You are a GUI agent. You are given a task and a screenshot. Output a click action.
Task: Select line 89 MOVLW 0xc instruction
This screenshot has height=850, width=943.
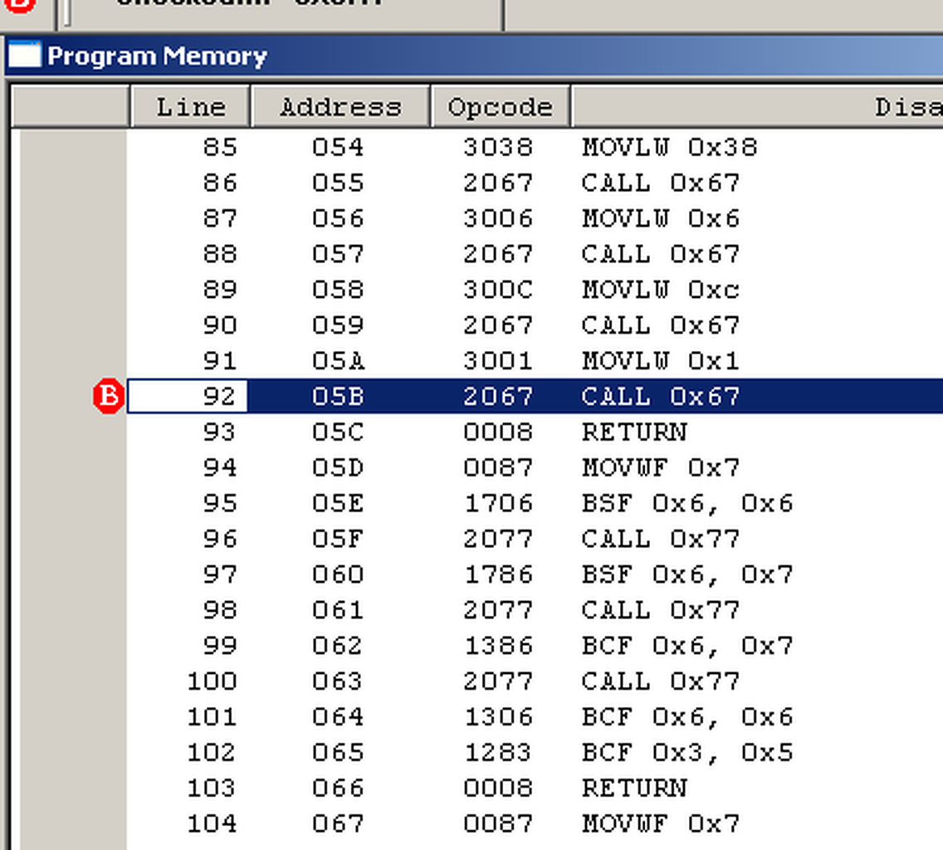click(x=660, y=290)
